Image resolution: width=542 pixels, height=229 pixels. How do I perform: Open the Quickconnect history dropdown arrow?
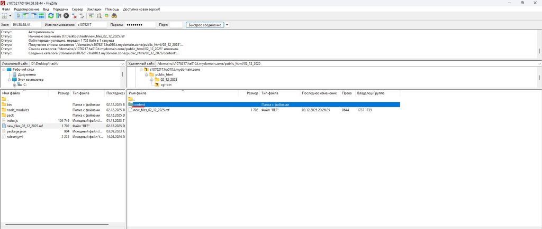(x=228, y=25)
